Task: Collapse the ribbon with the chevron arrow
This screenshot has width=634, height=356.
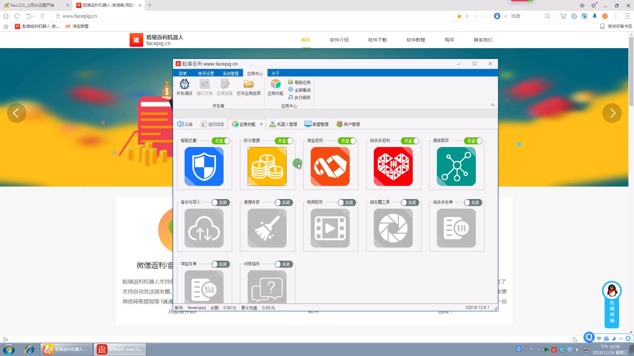Action: [493, 105]
